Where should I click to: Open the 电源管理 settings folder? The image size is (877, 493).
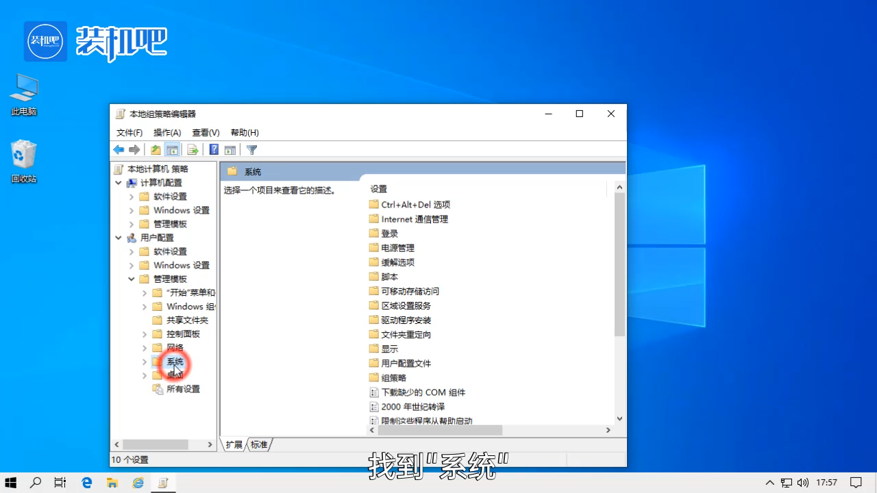(x=397, y=247)
